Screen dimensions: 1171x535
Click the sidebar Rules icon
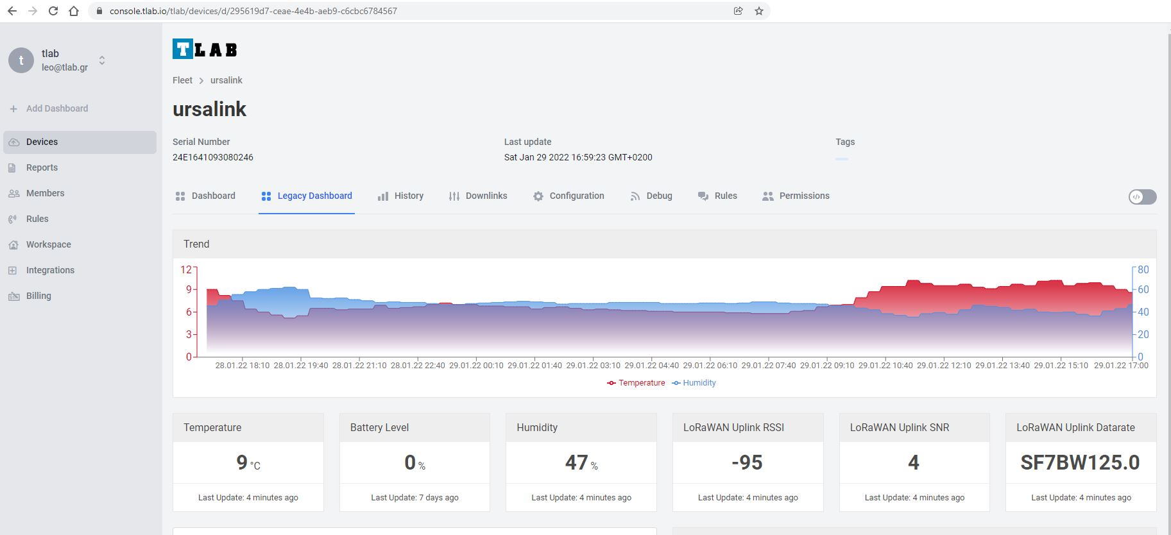pos(13,219)
